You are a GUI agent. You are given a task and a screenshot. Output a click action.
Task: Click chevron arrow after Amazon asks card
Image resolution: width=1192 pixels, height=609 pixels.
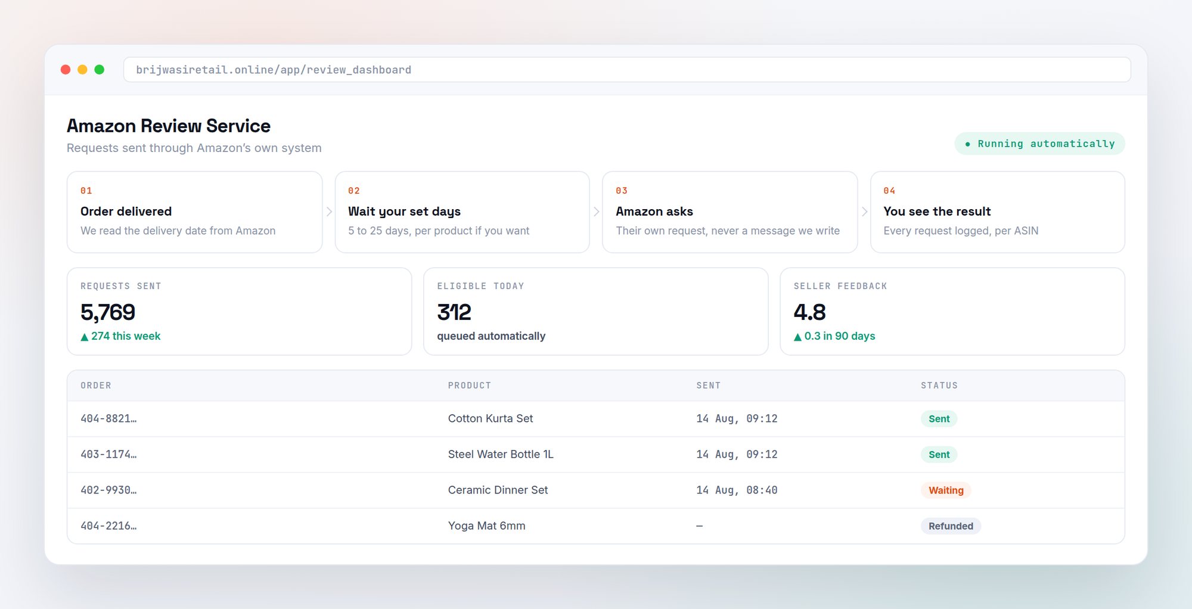[x=864, y=212]
